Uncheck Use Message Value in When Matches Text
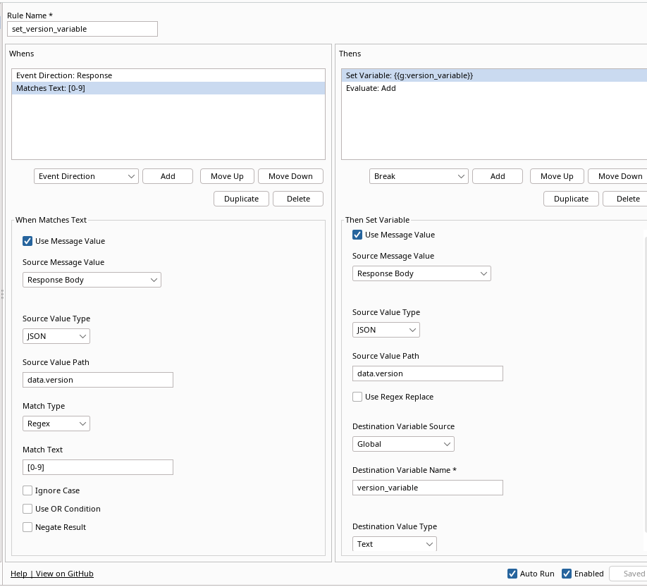The image size is (647, 587). tap(27, 241)
